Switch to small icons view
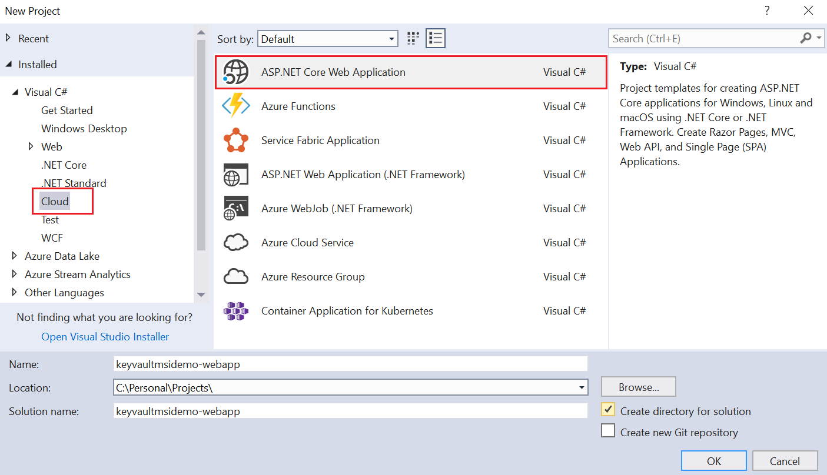This screenshot has height=475, width=827. [413, 39]
